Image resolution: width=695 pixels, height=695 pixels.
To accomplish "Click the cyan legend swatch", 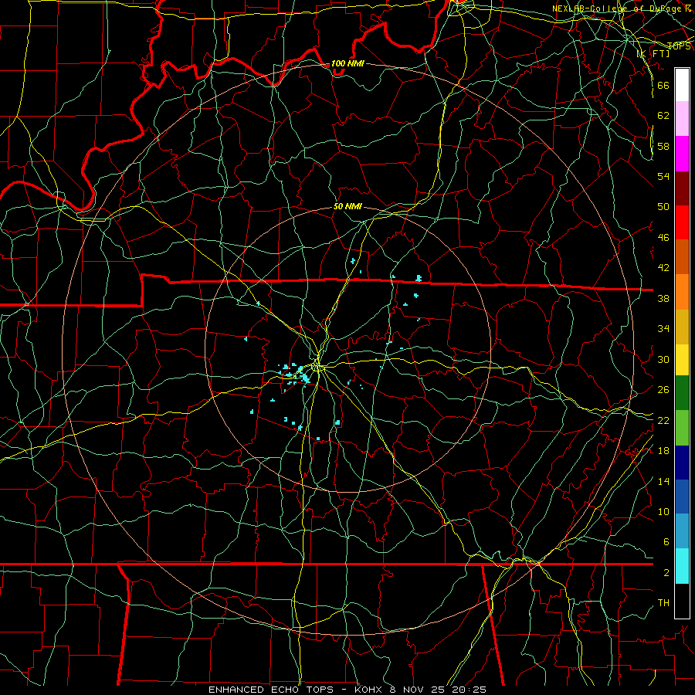I will click(x=682, y=566).
